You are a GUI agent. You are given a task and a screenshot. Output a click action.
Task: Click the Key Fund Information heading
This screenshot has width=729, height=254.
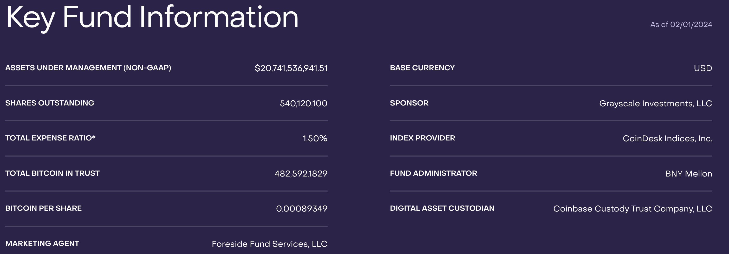coord(152,18)
